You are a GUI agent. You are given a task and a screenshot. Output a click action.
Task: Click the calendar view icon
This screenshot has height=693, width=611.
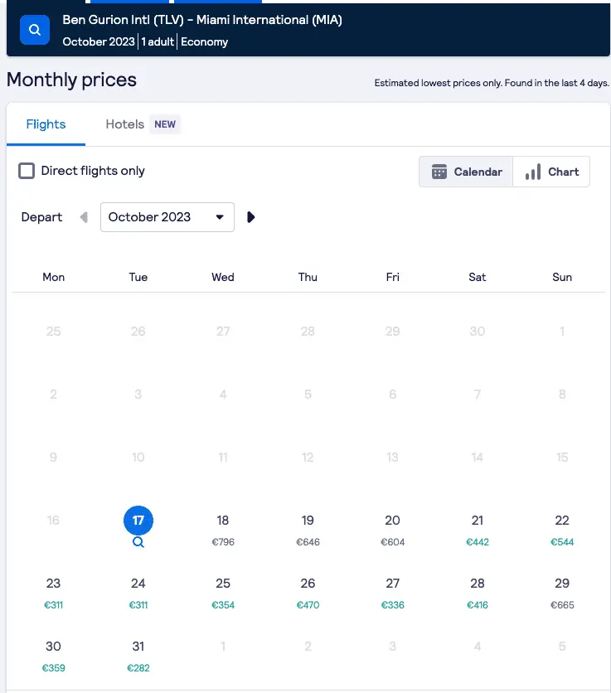pyautogui.click(x=439, y=172)
